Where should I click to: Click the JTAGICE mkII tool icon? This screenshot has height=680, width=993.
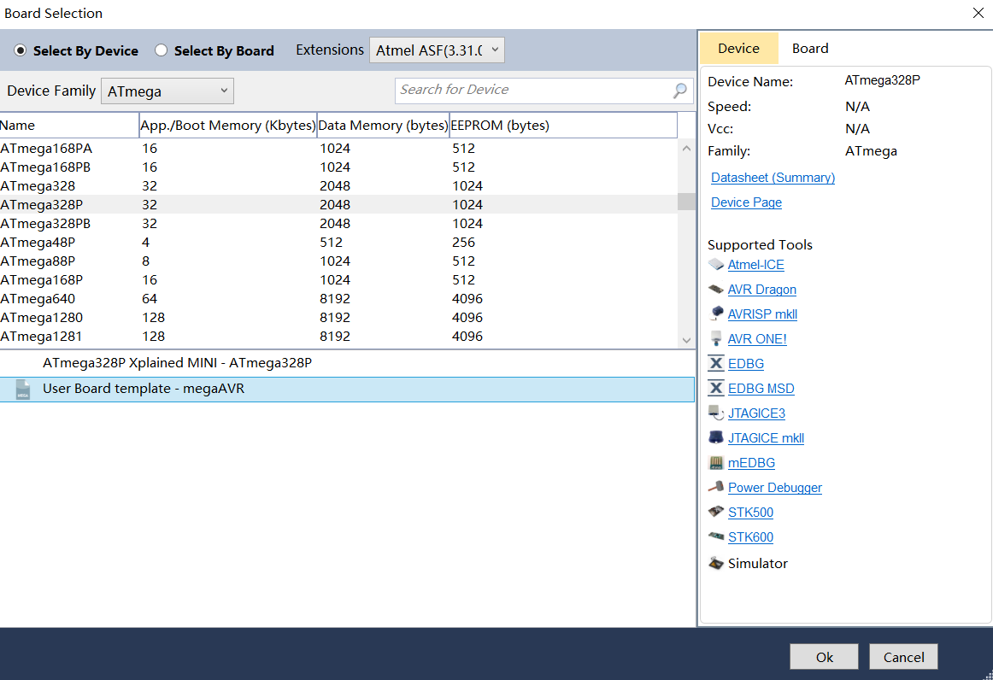pyautogui.click(x=715, y=437)
